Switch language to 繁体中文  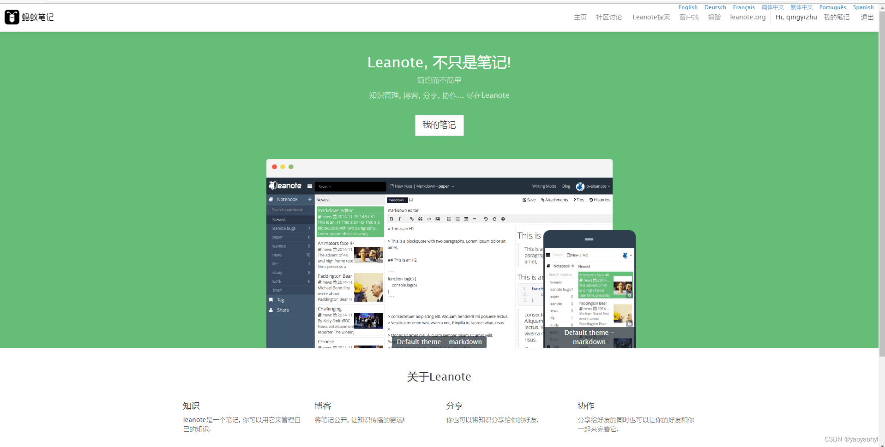click(801, 7)
